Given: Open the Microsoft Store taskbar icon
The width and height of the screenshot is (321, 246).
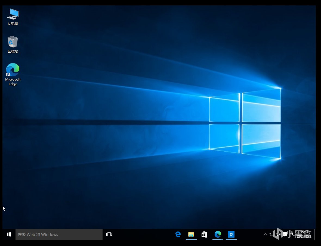Looking at the screenshot, I should coord(204,234).
